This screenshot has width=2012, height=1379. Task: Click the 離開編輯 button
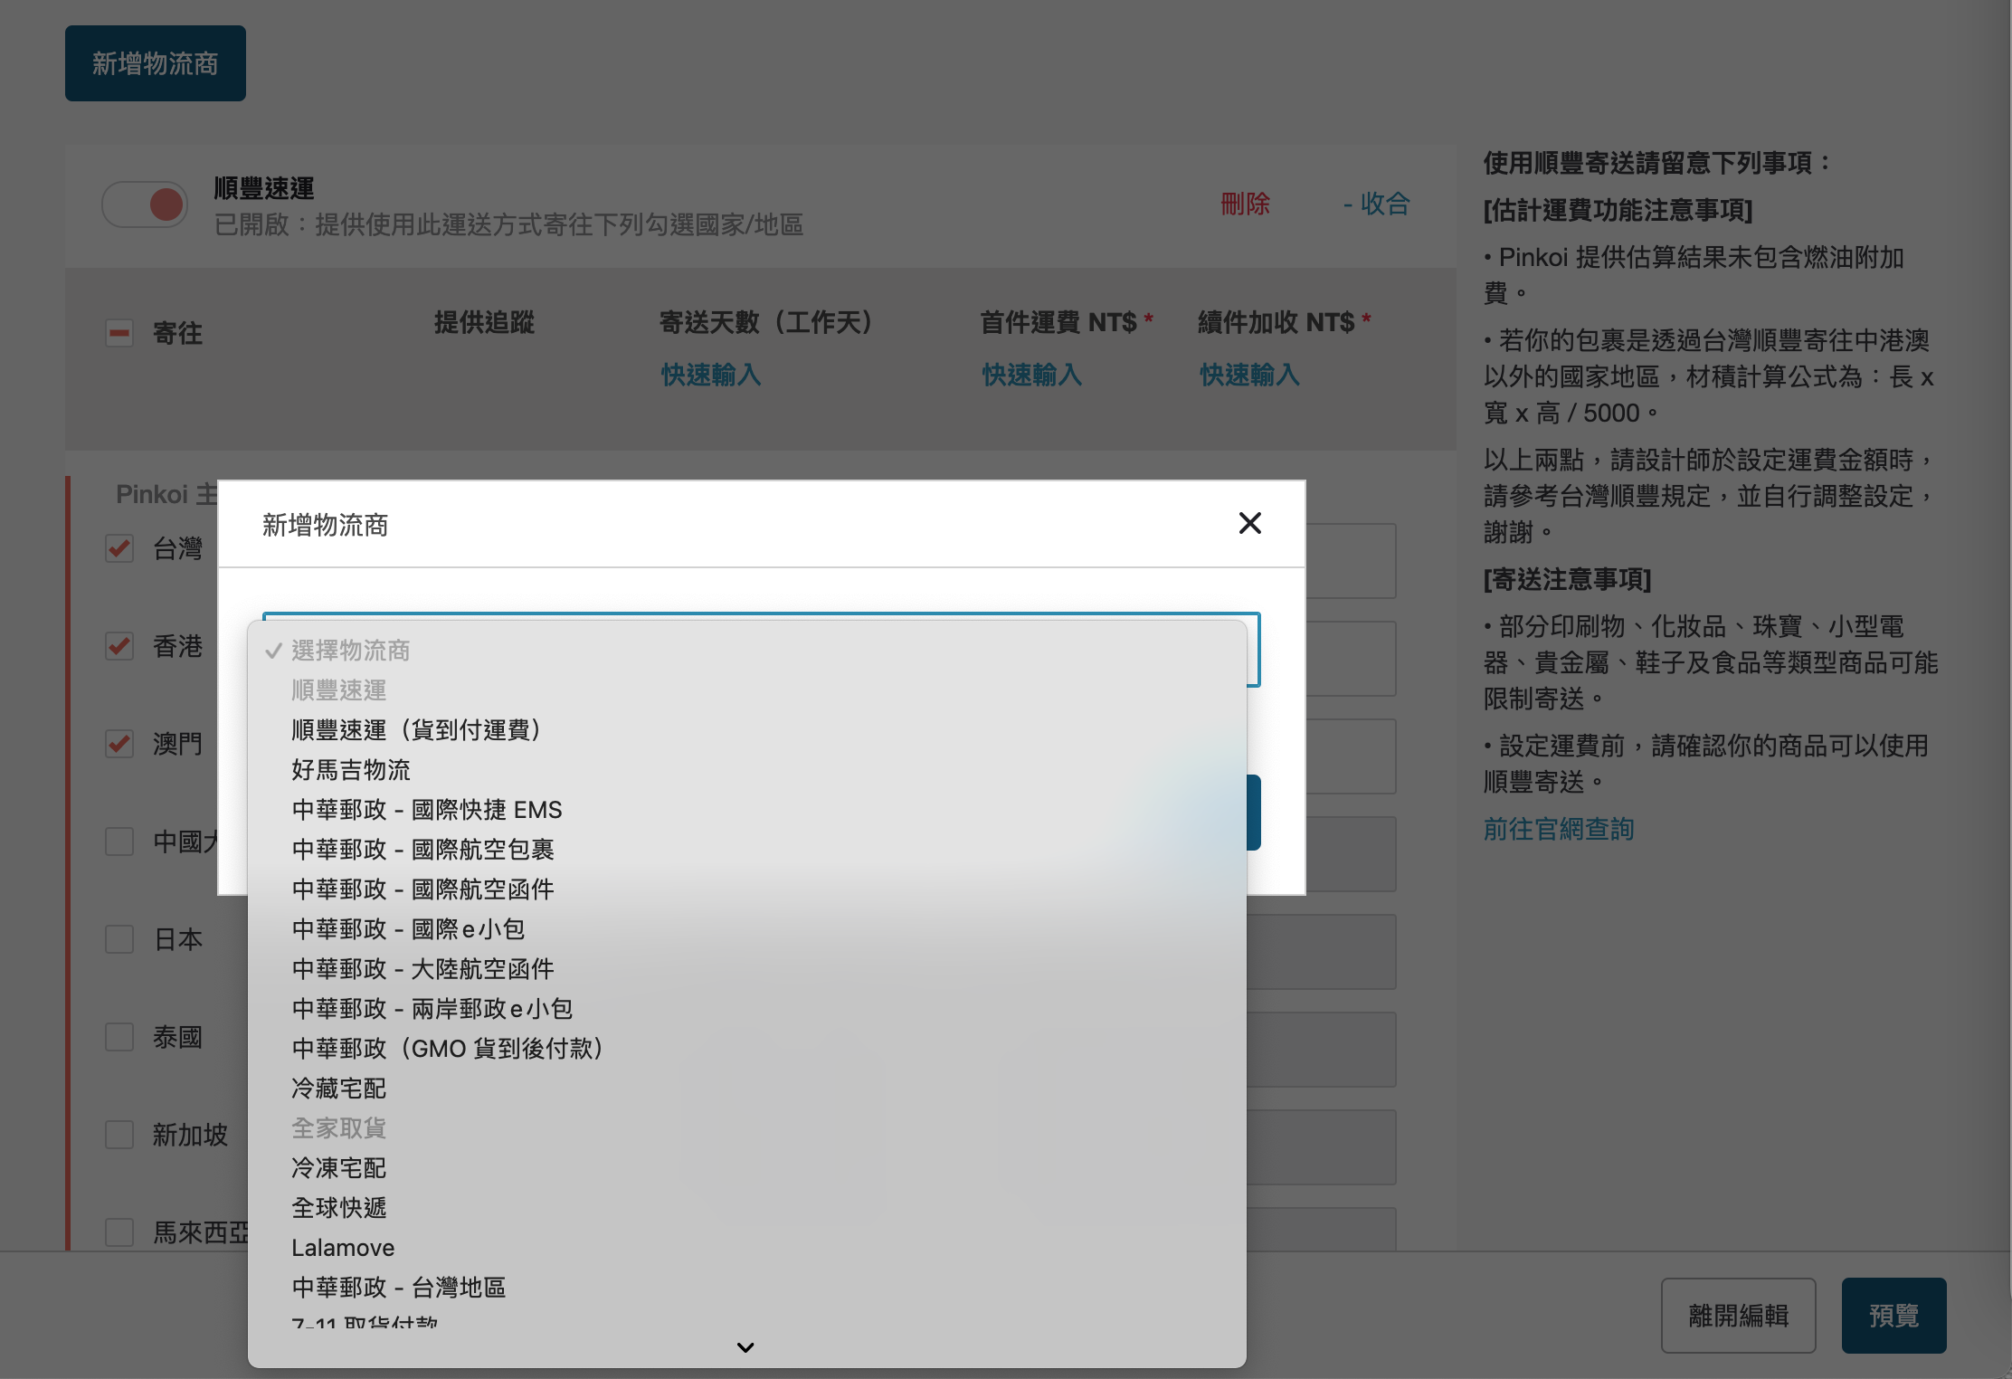(1738, 1316)
